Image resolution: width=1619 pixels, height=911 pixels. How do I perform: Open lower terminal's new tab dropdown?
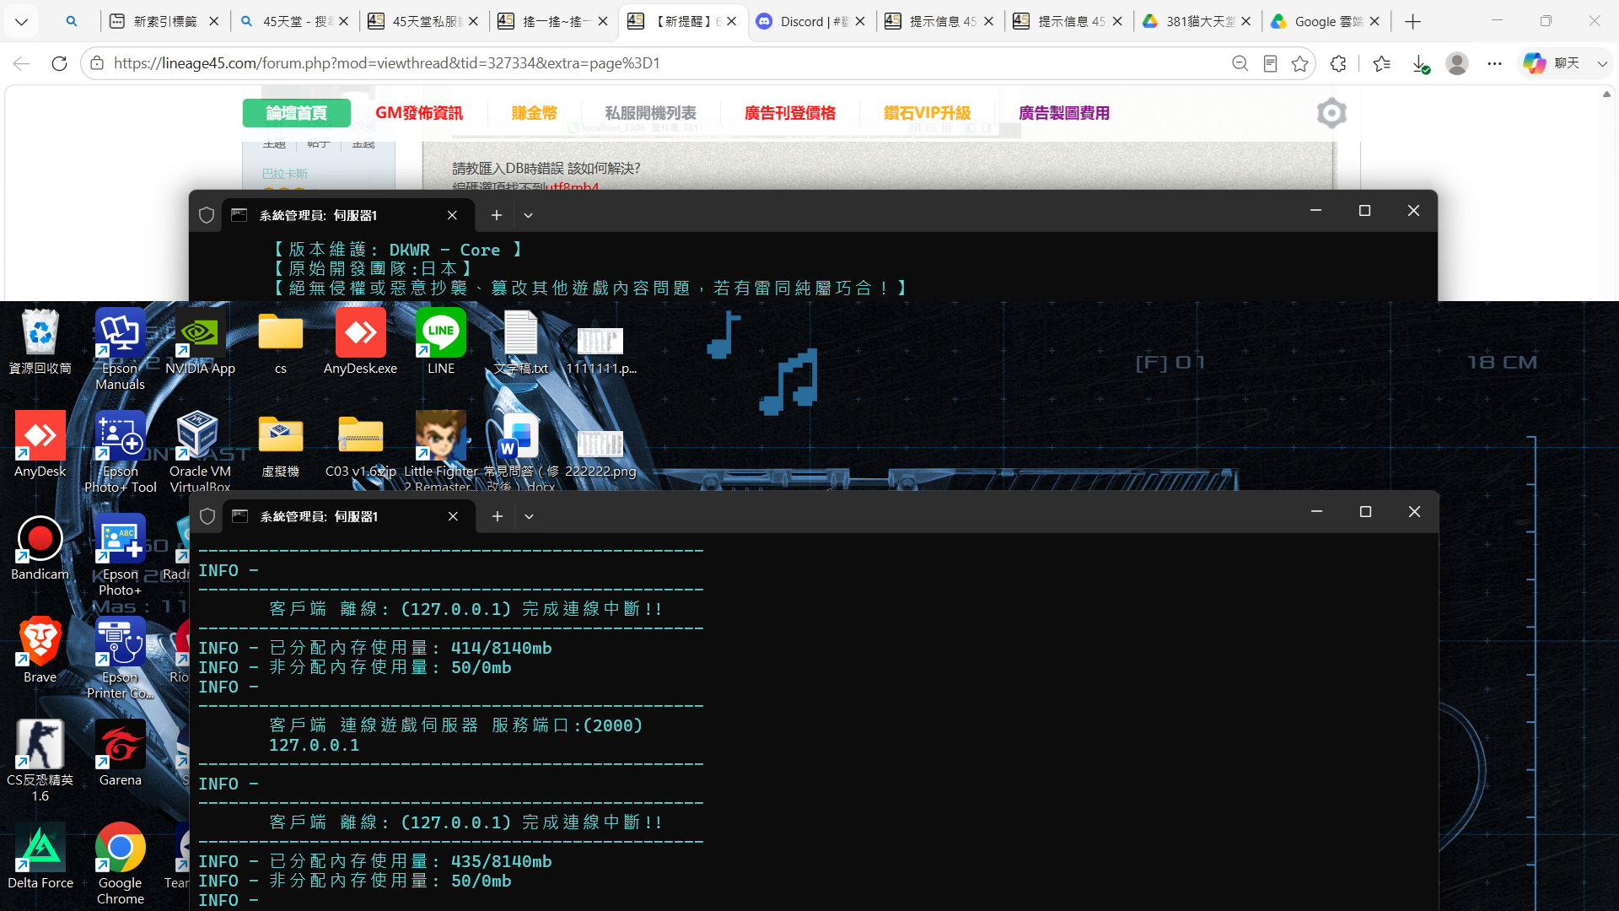click(x=529, y=516)
